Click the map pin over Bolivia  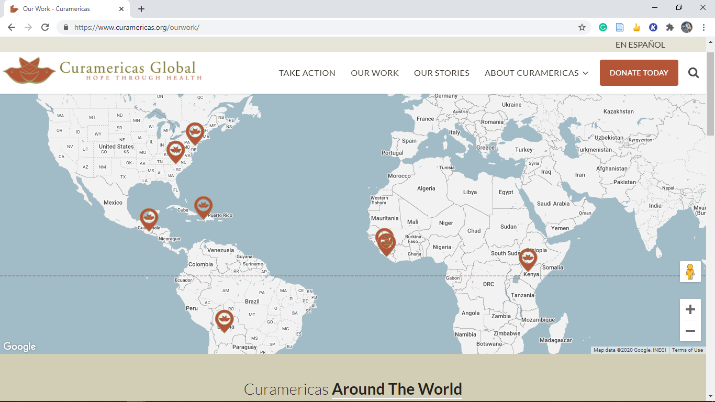click(x=224, y=320)
